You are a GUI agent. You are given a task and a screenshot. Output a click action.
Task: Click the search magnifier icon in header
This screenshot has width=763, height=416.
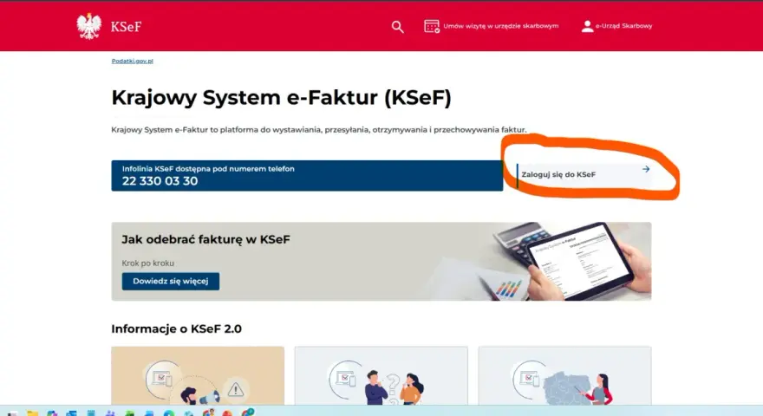[398, 27]
